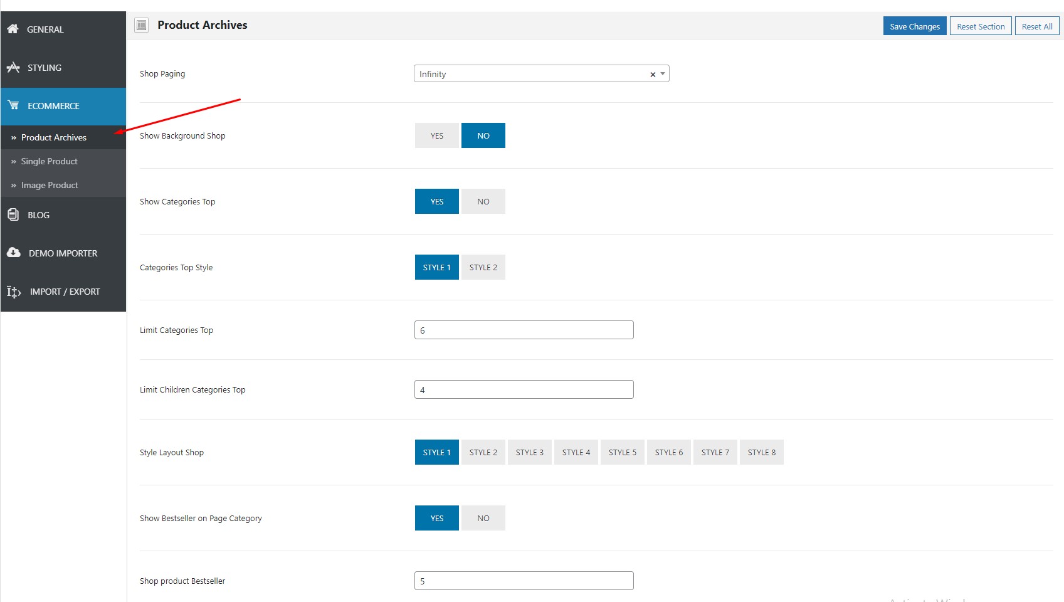
Task: Focus the Shop product Bestseller field
Action: [x=524, y=581]
